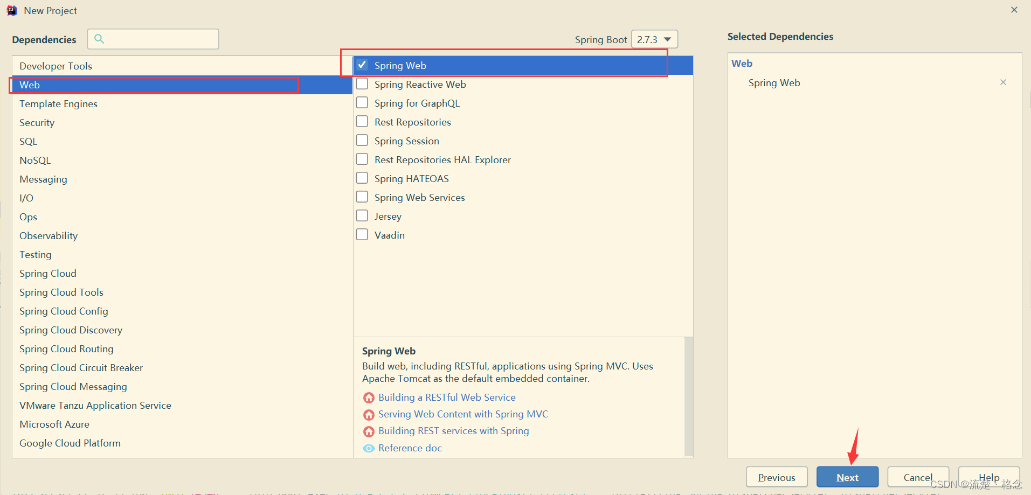
Task: Check Spring for GraphQL dependency
Action: point(362,102)
